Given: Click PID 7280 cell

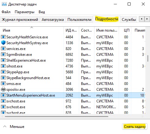Looking at the screenshot, I should 69,60.
